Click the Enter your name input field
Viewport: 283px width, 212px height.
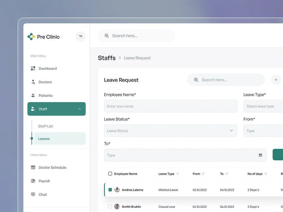(x=171, y=106)
